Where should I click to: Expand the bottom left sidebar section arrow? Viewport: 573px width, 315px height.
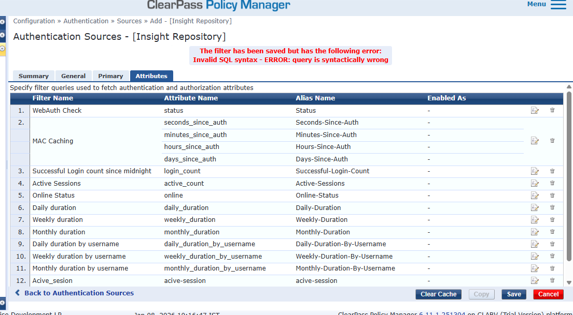coord(3,303)
